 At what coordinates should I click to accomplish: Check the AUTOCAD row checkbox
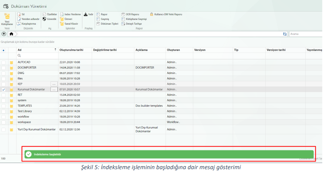[x=3, y=62]
